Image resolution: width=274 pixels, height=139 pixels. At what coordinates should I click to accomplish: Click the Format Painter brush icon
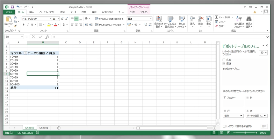pos(15,26)
